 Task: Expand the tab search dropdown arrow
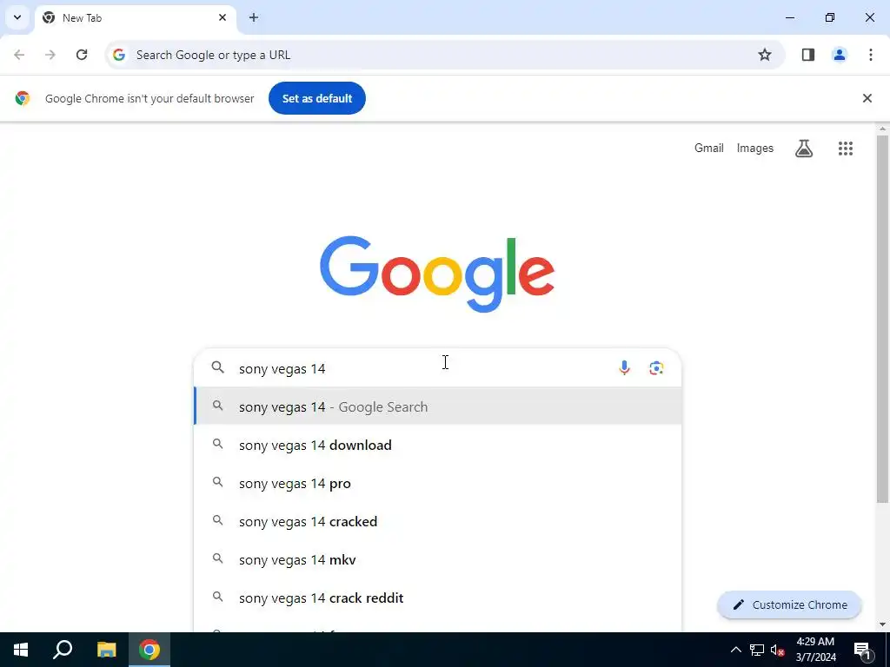coord(17,17)
